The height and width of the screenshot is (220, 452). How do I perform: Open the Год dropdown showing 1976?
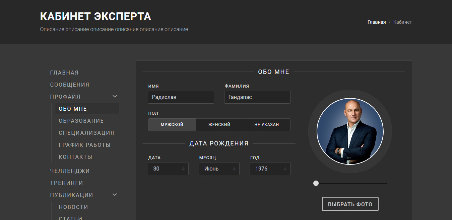270,169
